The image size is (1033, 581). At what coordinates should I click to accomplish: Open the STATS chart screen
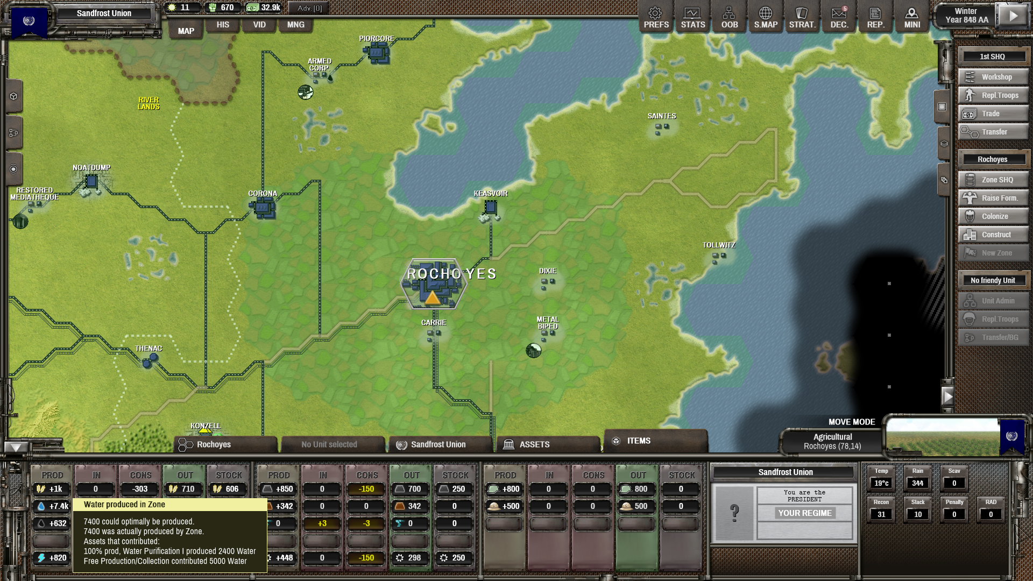(x=692, y=17)
